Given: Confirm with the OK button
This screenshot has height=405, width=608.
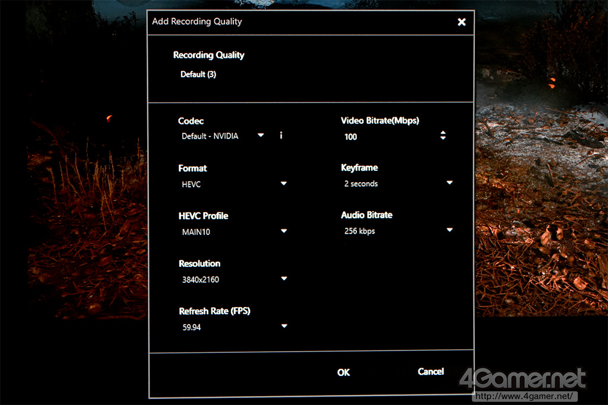Looking at the screenshot, I should pos(343,372).
